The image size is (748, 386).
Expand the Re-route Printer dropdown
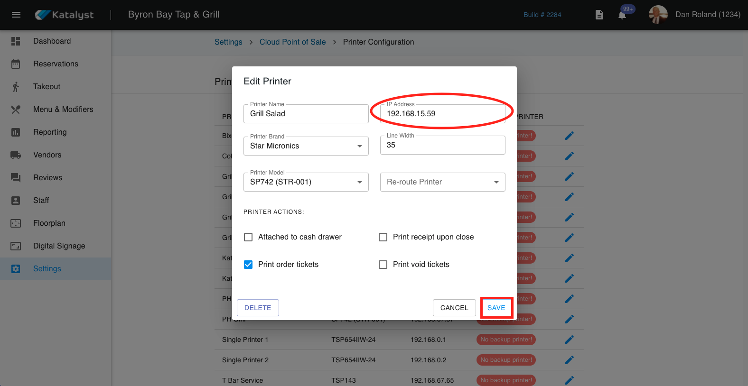coord(442,182)
